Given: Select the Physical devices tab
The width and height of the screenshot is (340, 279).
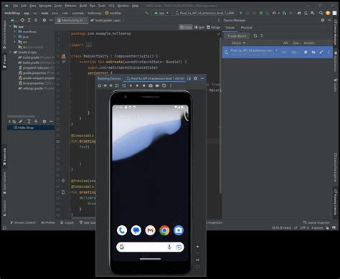Looking at the screenshot, I should (247, 27).
